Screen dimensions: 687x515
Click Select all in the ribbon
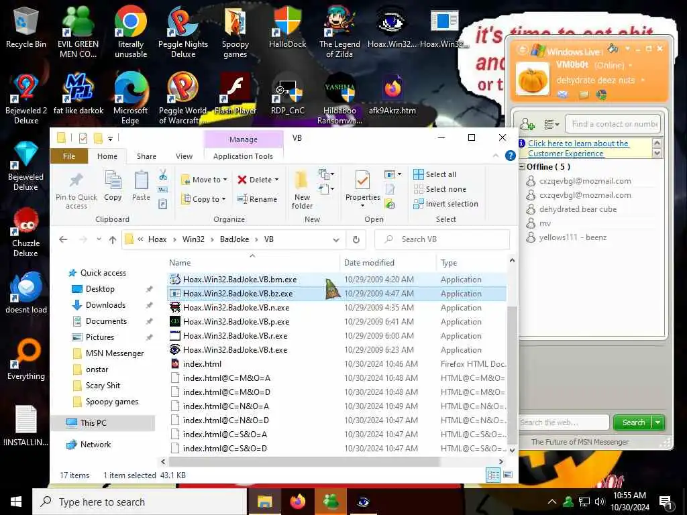(435, 174)
